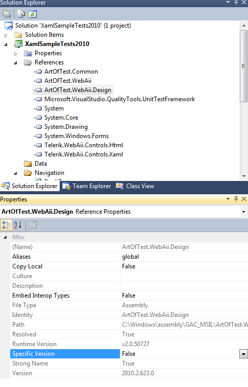The image size is (248, 387).
Task: Pin the Properties panel
Action: pyautogui.click(x=236, y=199)
